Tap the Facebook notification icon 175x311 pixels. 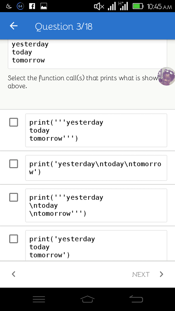(32, 6)
